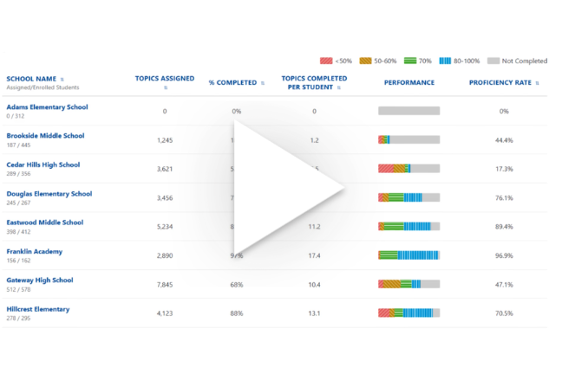Click Hillcrest Elementary performance bar
Screen dimensions: 562x374
click(x=408, y=313)
